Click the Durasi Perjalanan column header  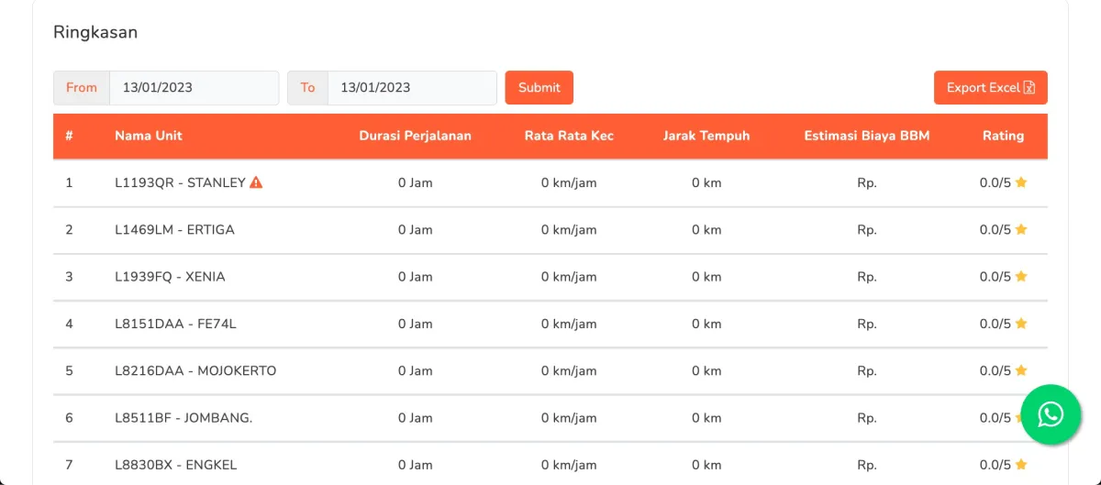(416, 136)
